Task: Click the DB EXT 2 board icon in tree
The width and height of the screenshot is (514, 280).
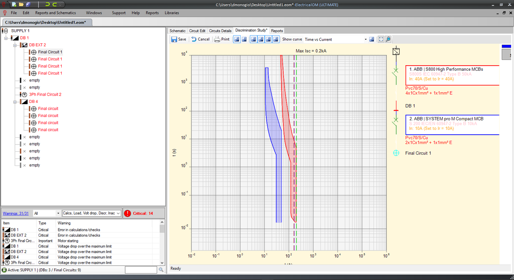Action: [24, 45]
